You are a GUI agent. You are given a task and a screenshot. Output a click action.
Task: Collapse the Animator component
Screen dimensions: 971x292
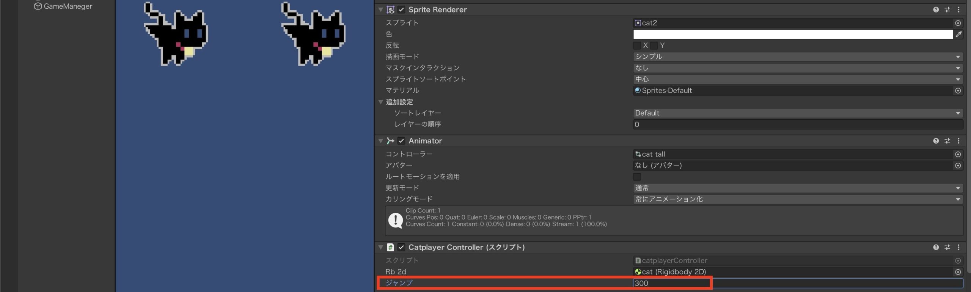(x=380, y=141)
